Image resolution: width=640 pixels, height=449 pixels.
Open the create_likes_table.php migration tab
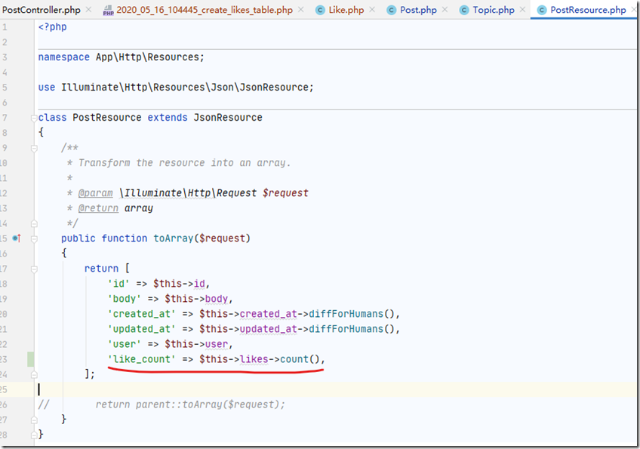pyautogui.click(x=205, y=10)
